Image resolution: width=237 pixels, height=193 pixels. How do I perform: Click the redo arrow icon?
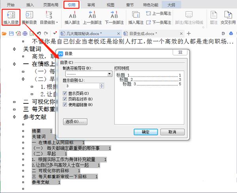[x=46, y=33]
